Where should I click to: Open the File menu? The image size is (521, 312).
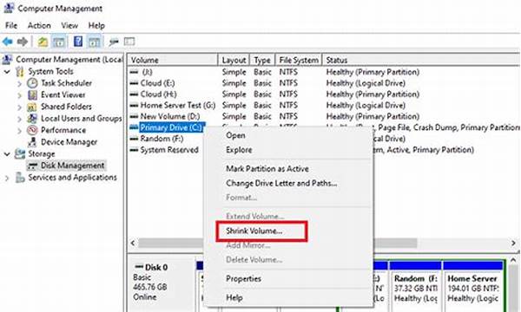coord(11,25)
